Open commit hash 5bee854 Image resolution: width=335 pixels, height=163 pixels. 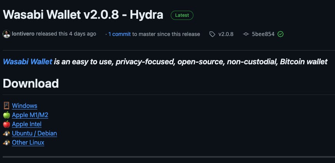point(263,34)
